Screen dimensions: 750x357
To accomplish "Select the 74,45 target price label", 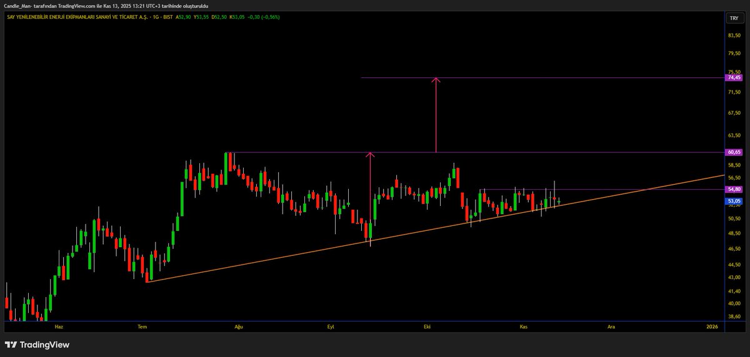I will point(734,77).
